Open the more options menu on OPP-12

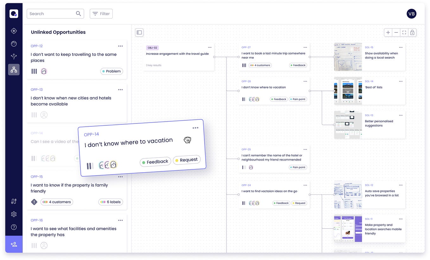pyautogui.click(x=120, y=46)
